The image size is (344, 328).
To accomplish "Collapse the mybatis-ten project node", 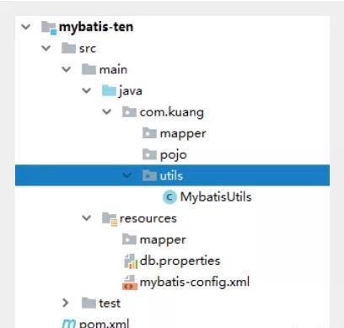I will click(26, 27).
